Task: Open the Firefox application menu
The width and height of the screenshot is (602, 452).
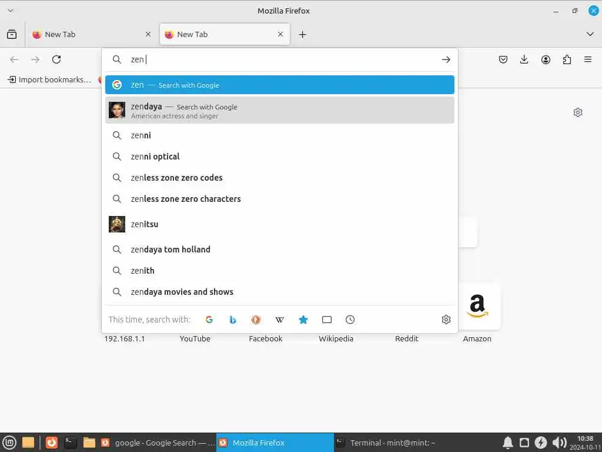Action: (588, 59)
